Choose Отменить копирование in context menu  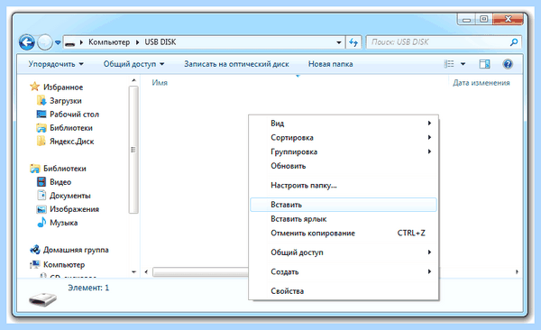point(344,233)
